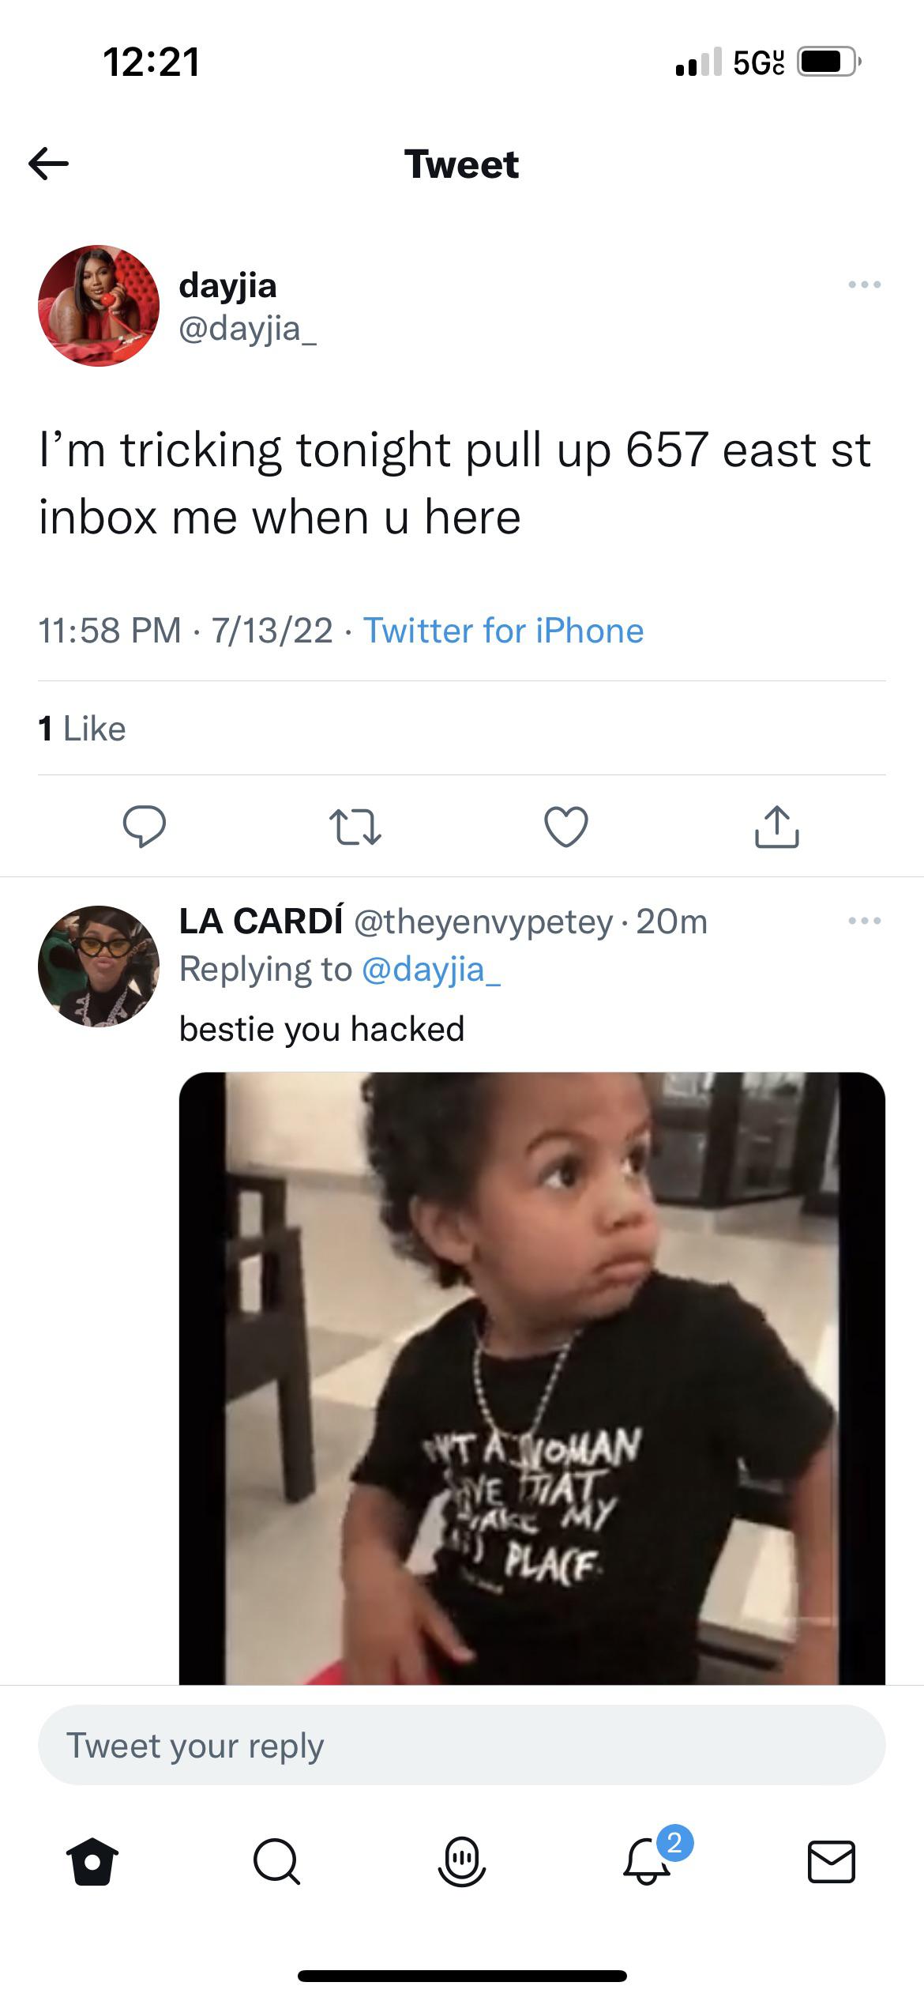Tap the Twitter for iPhone link
Screen dimensions: 924x2001
(503, 631)
